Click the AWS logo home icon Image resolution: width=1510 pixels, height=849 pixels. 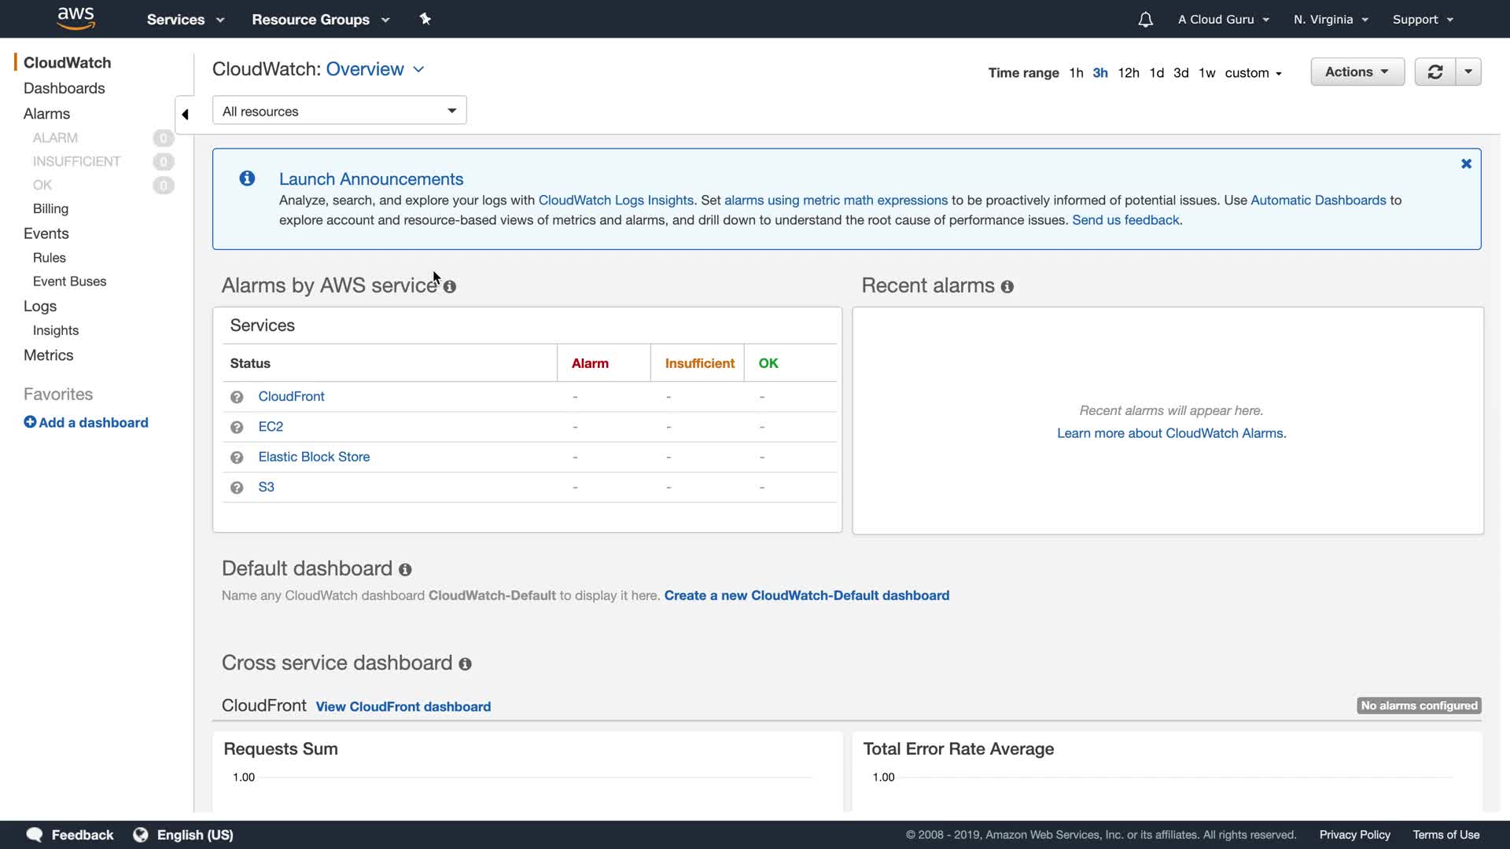coord(75,18)
